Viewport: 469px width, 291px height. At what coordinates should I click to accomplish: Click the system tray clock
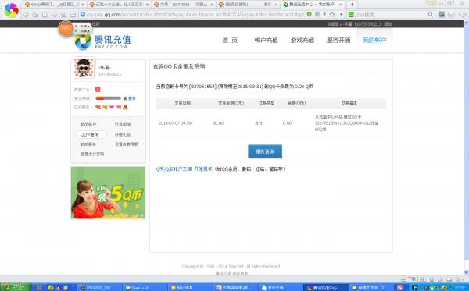(460, 288)
